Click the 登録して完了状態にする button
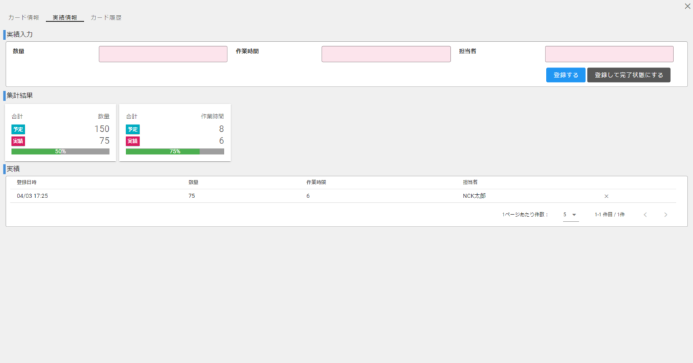 point(629,75)
